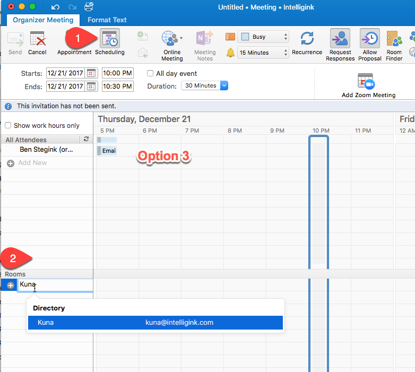Click the 6 PM time column label
415x372 pixels.
150,131
